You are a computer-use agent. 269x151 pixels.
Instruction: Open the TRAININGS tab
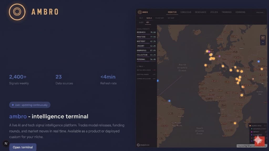(x=226, y=12)
